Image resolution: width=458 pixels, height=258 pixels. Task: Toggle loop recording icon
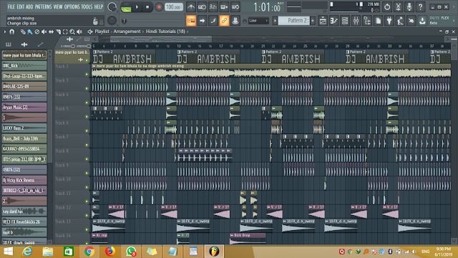pos(235,6)
